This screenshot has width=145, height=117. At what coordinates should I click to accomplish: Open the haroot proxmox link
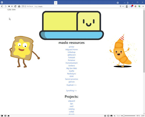(72, 79)
